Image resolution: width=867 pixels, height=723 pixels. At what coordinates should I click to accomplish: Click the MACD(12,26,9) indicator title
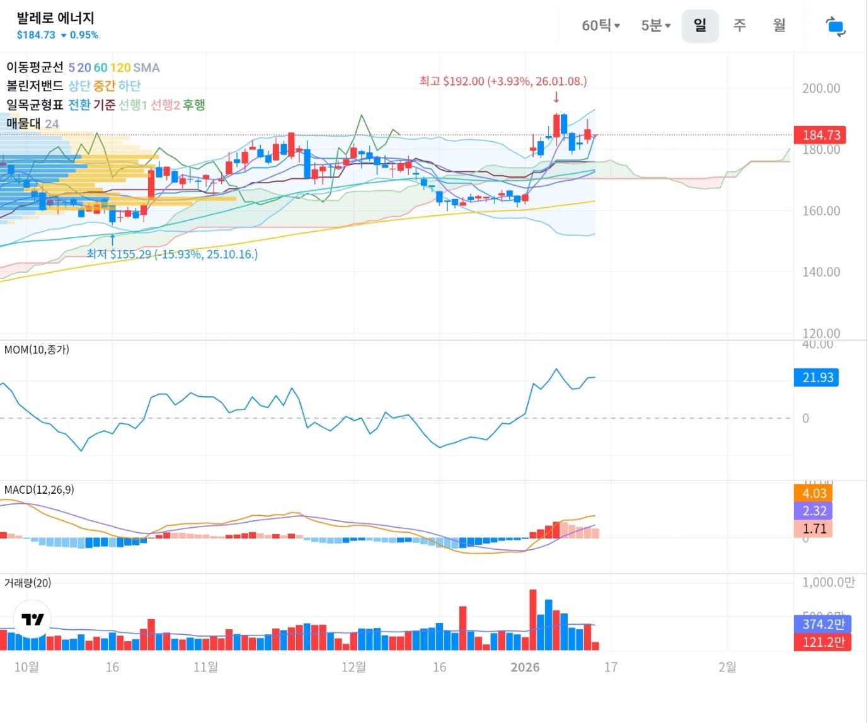click(39, 489)
